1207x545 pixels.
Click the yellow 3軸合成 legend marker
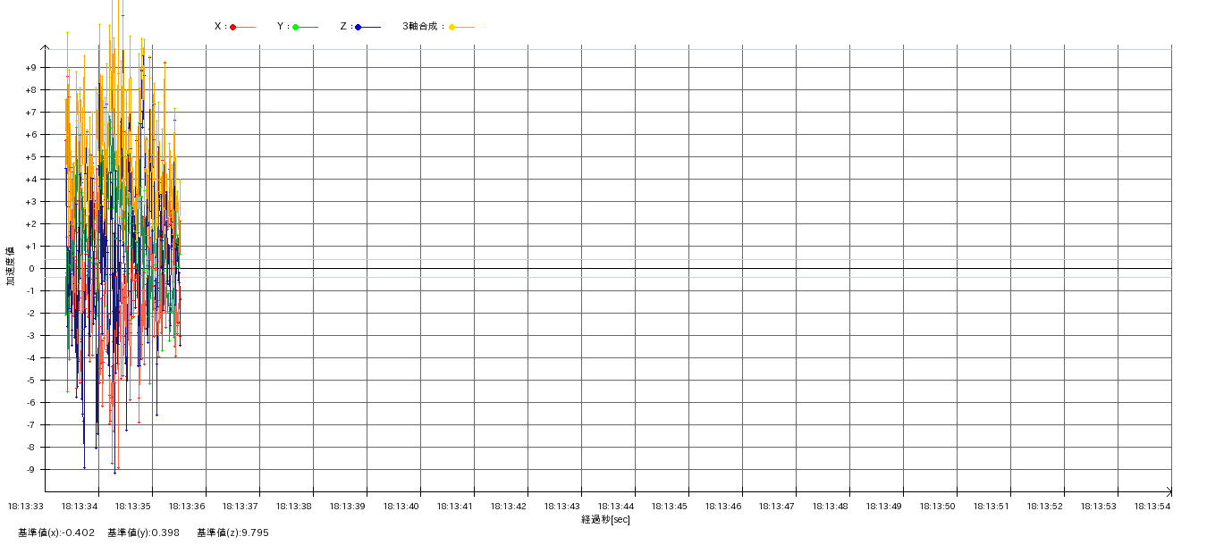pos(452,27)
